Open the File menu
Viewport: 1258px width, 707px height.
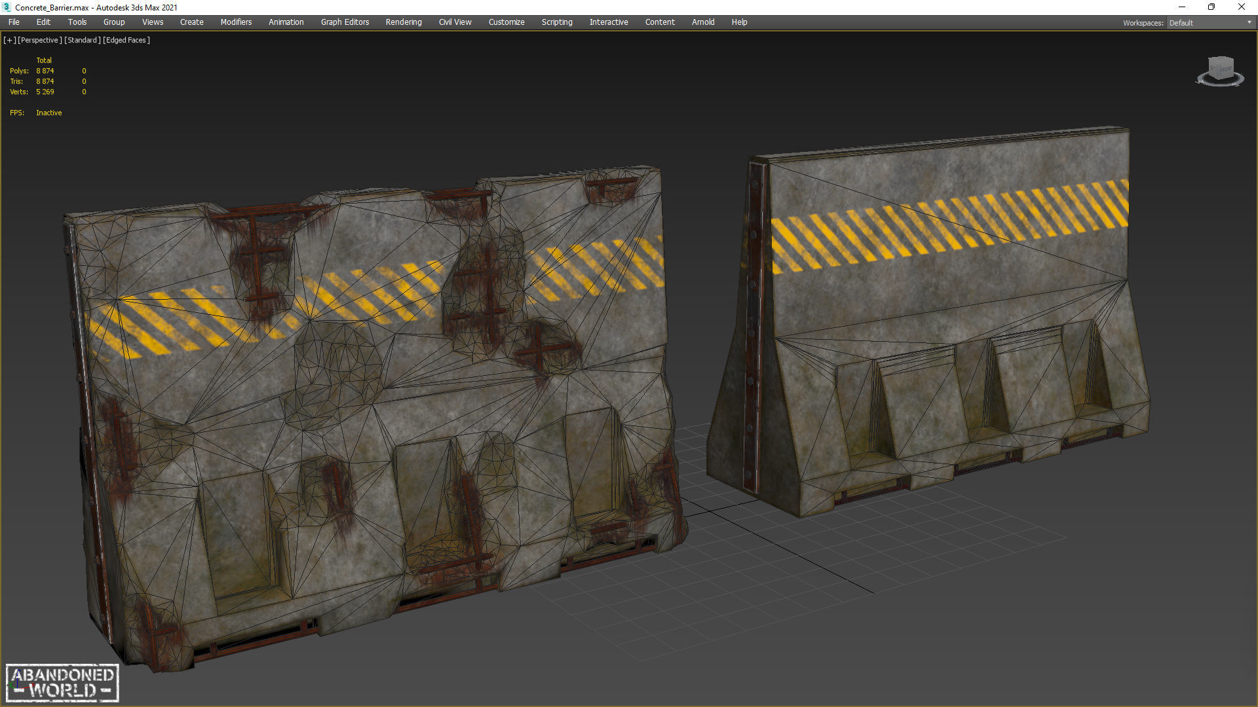pos(14,22)
